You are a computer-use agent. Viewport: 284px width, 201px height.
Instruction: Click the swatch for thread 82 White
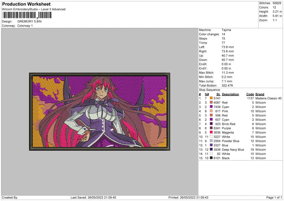pos(211,154)
